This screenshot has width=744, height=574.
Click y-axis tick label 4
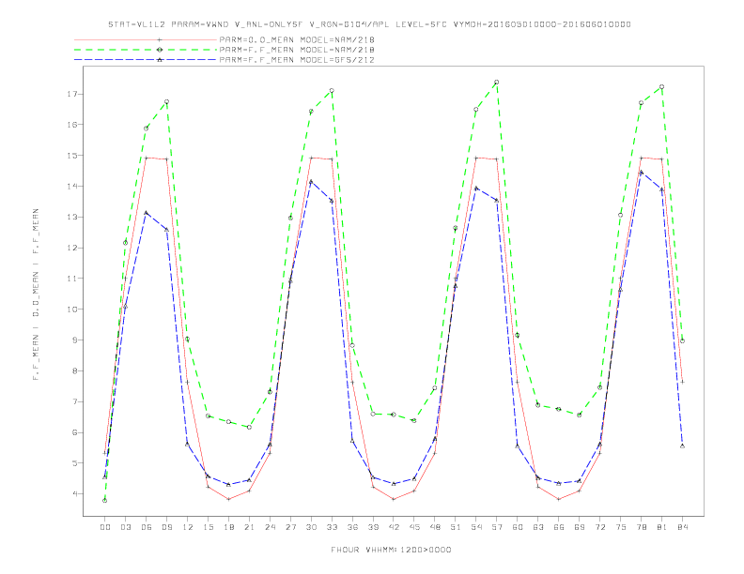74,494
